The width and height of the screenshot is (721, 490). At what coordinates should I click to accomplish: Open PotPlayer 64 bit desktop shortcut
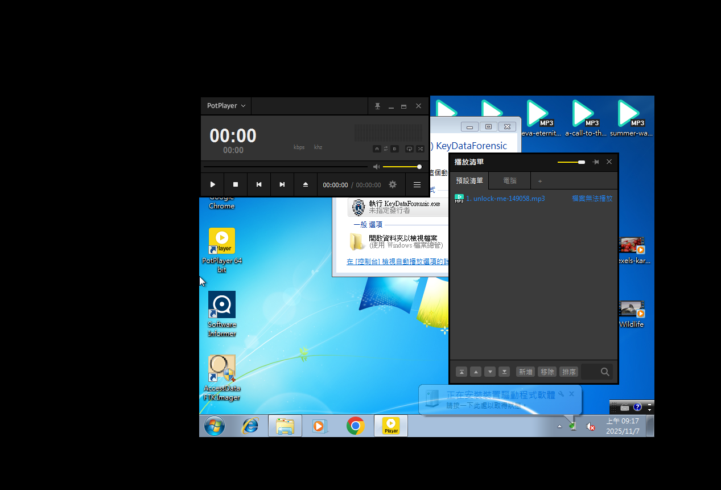[222, 250]
